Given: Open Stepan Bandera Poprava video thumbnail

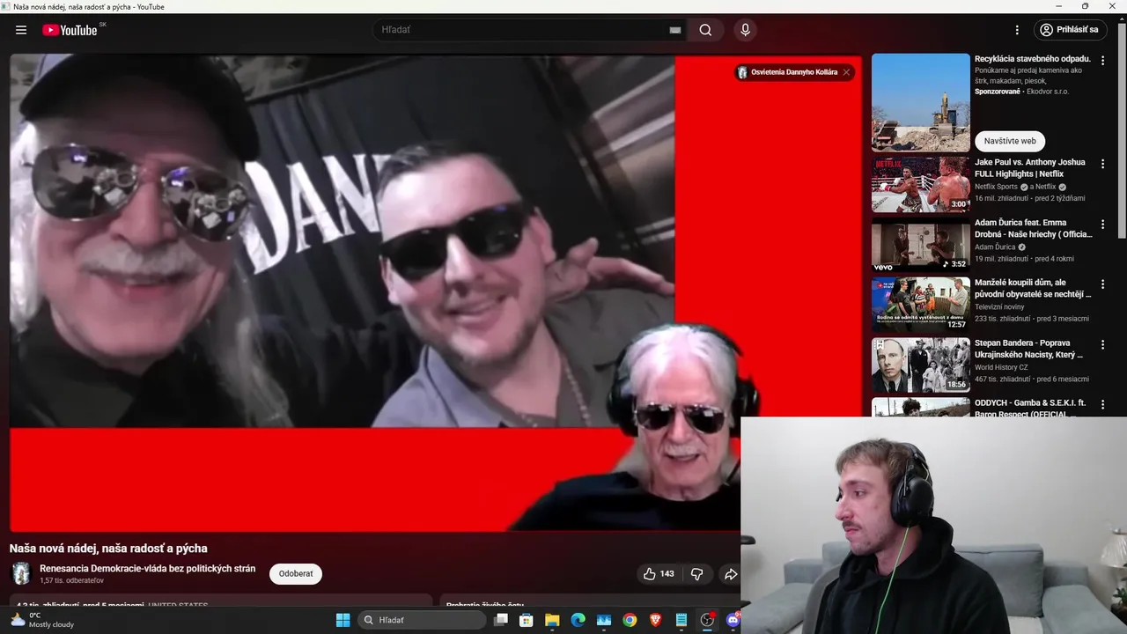Looking at the screenshot, I should pos(921,365).
